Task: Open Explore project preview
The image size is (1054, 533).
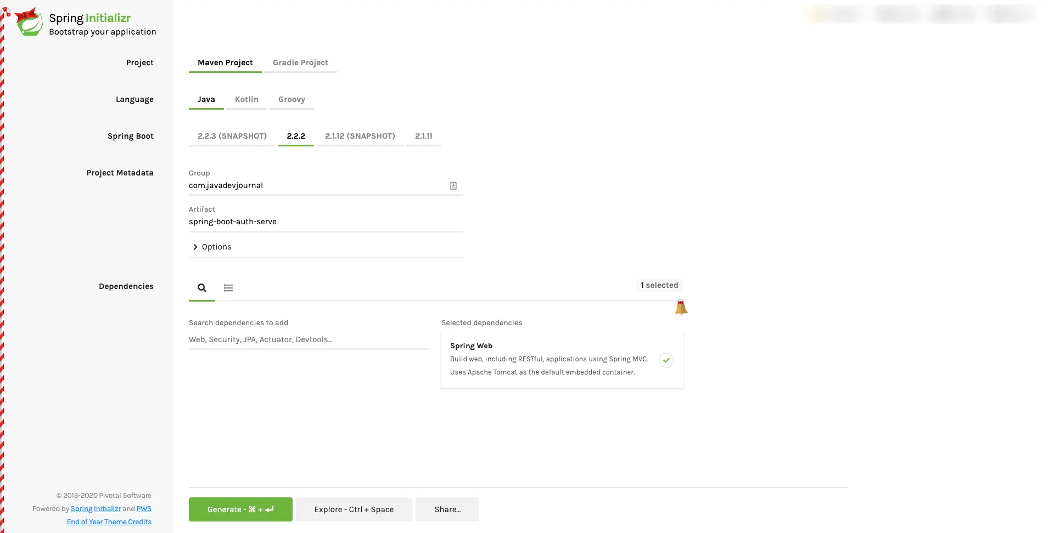Action: click(x=354, y=509)
